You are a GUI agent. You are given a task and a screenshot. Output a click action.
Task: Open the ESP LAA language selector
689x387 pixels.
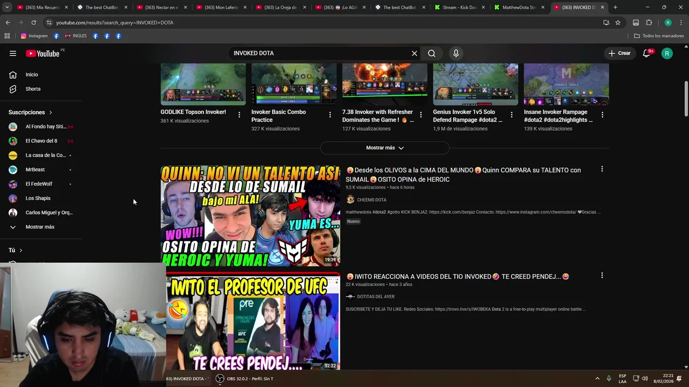[x=623, y=378]
